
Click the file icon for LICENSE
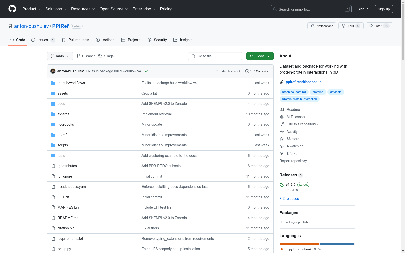(53, 197)
